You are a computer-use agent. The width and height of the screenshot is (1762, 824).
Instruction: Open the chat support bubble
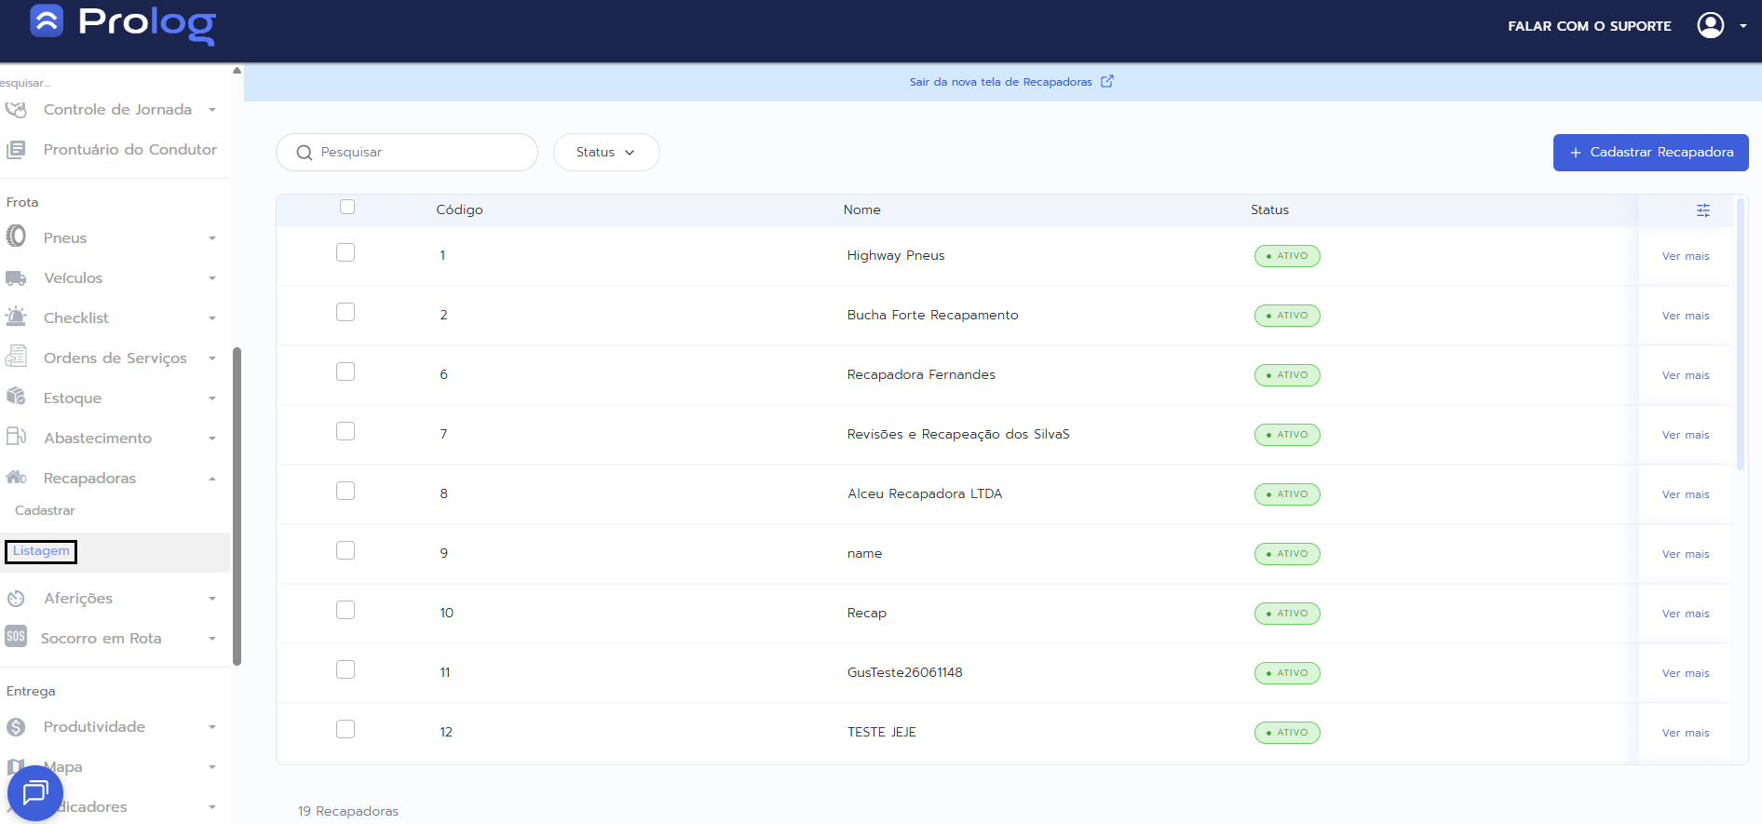click(x=34, y=792)
